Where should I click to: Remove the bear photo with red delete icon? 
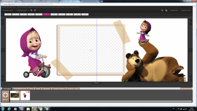point(18,92)
